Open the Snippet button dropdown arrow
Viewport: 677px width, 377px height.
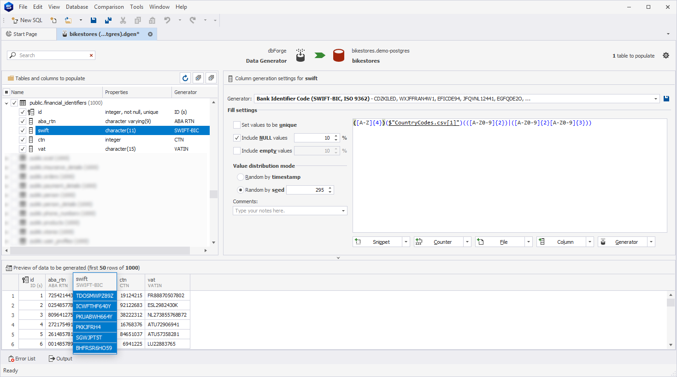click(x=406, y=242)
